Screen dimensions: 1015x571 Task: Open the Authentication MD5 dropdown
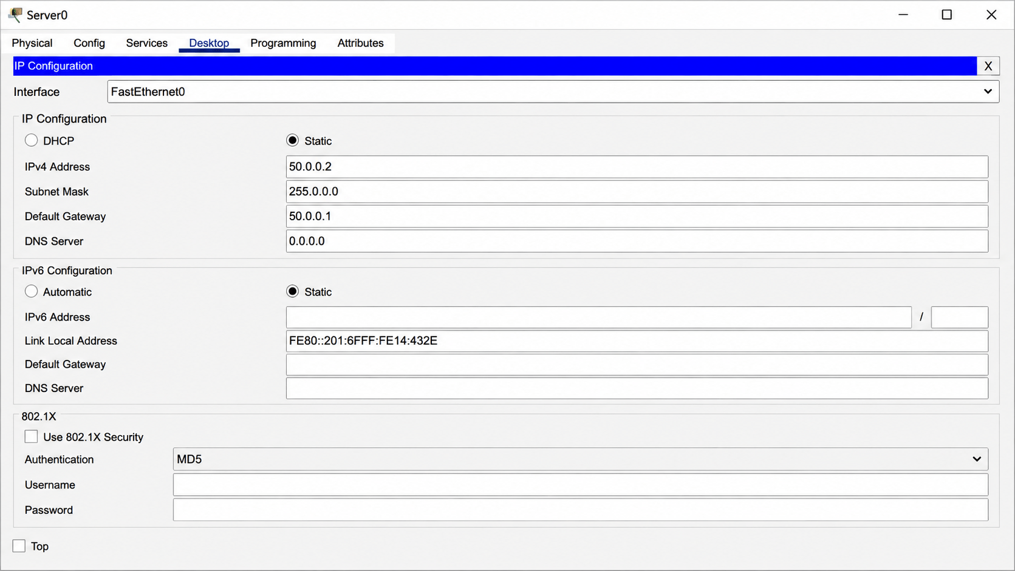580,459
